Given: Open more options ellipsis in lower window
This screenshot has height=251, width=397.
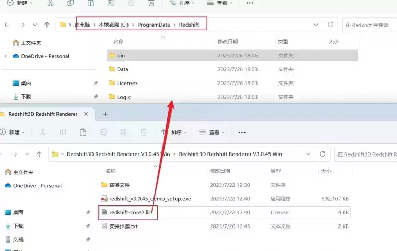Looking at the screenshot, I should pyautogui.click(x=242, y=132).
